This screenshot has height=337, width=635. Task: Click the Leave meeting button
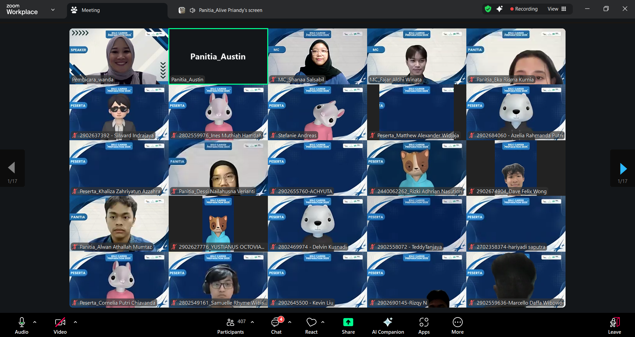(x=614, y=325)
